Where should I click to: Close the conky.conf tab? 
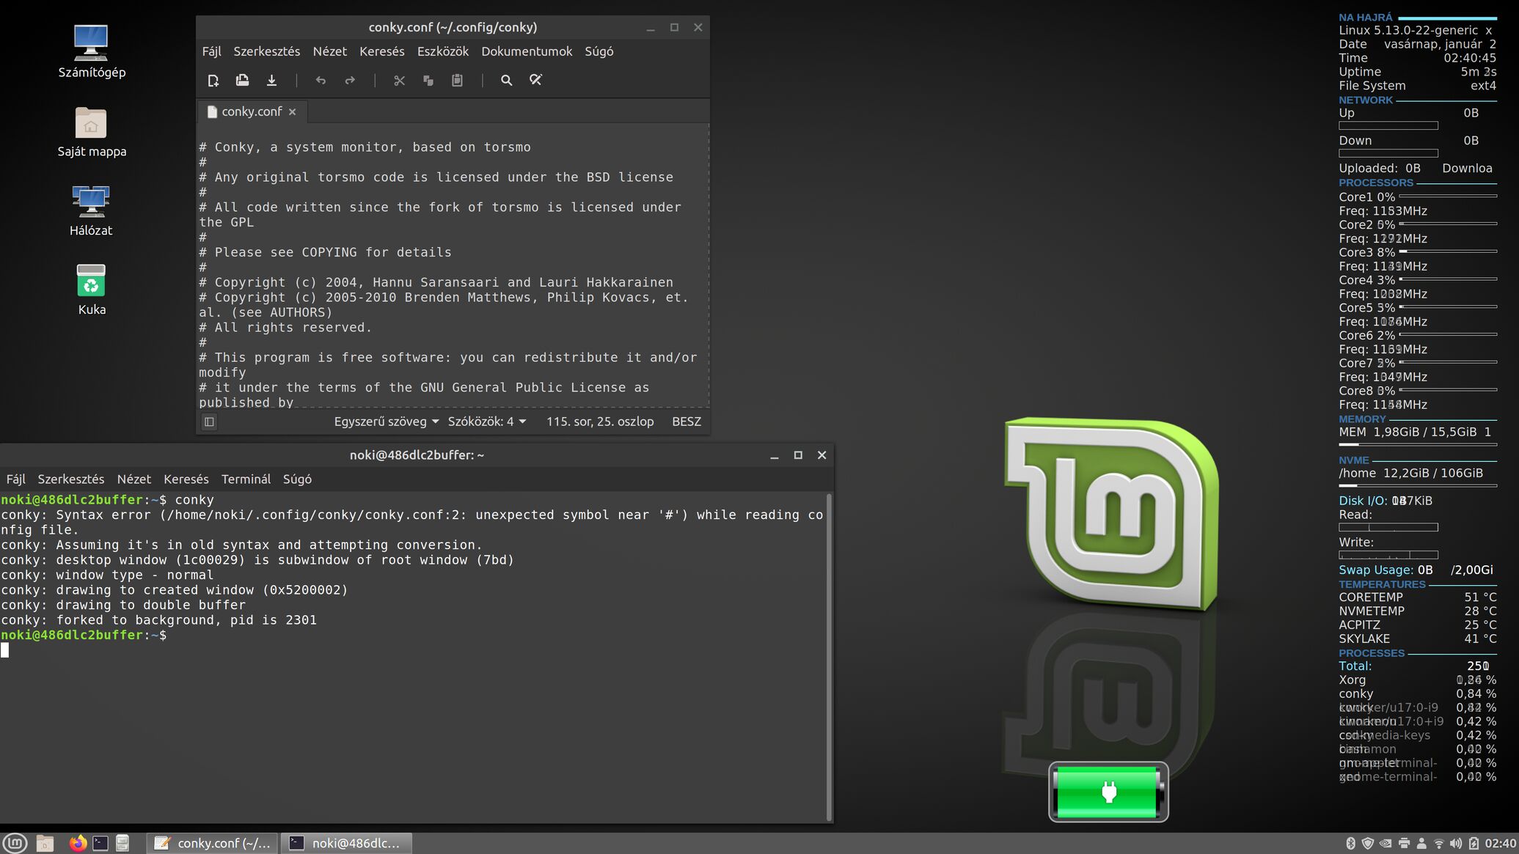(x=293, y=111)
